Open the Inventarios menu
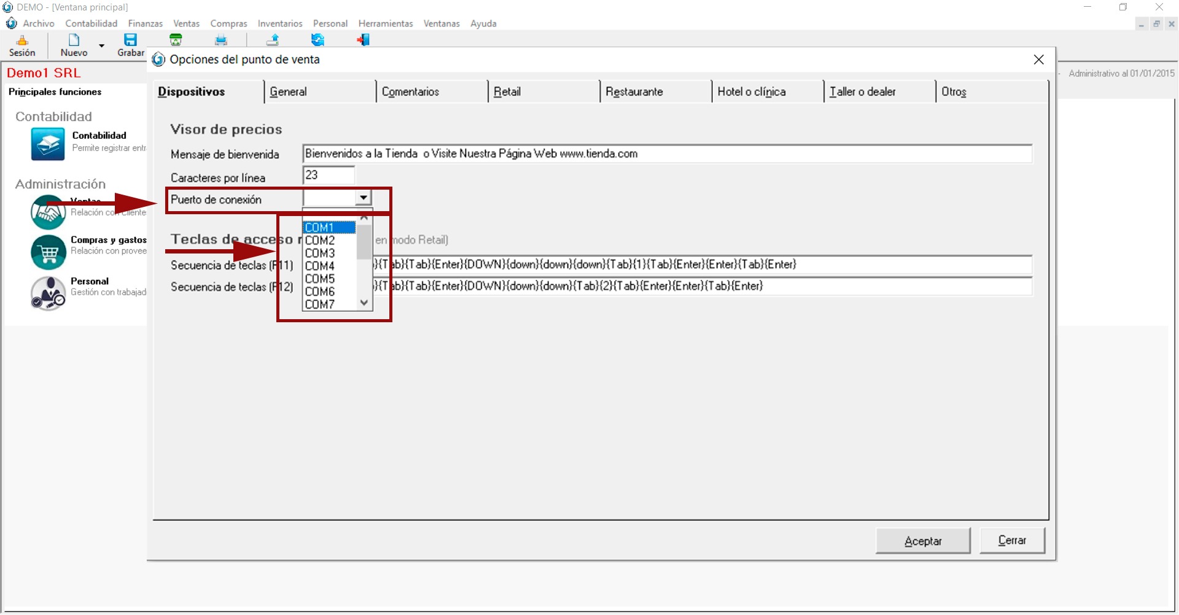 (280, 24)
